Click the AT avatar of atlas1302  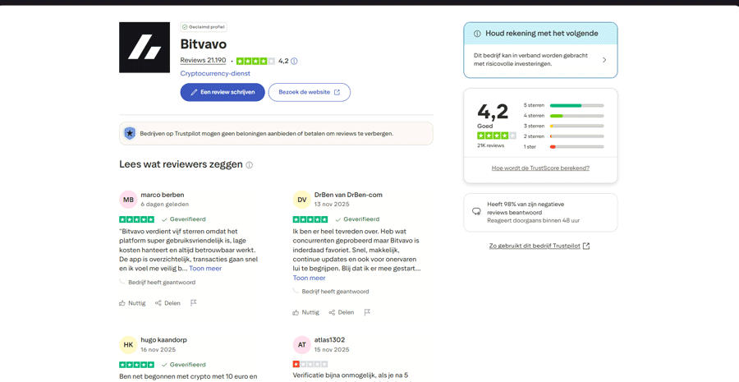(x=302, y=345)
